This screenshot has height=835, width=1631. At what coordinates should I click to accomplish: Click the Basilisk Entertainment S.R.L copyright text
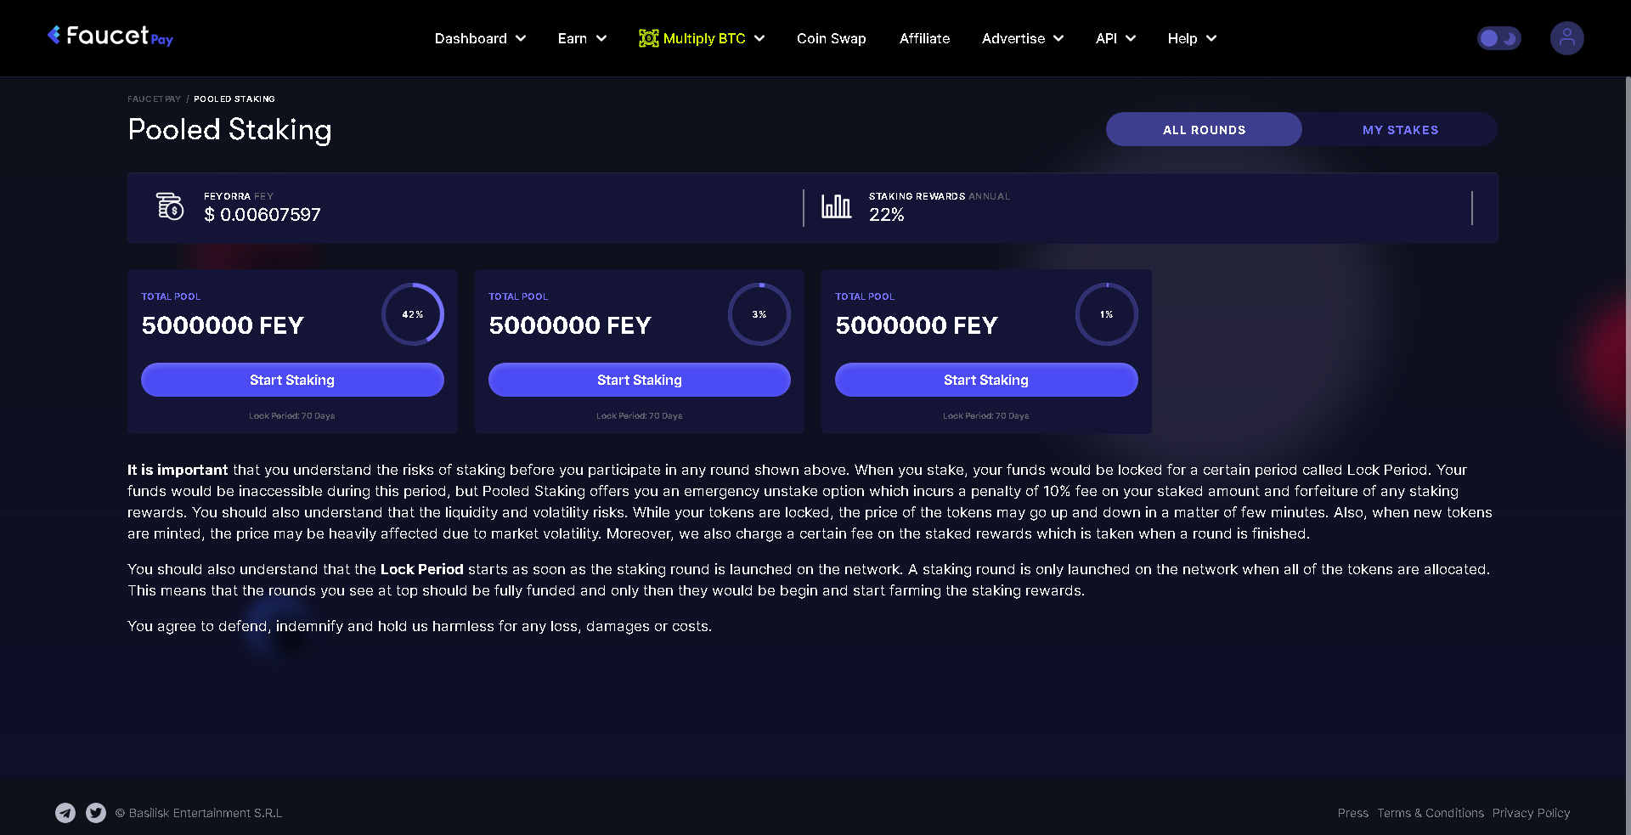tap(199, 813)
